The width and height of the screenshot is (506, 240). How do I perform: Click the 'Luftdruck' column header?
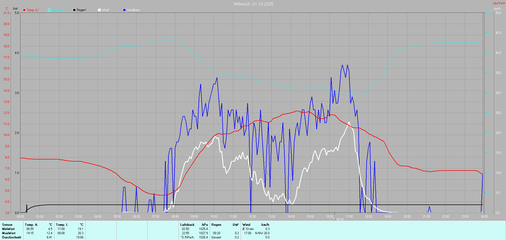187,225
